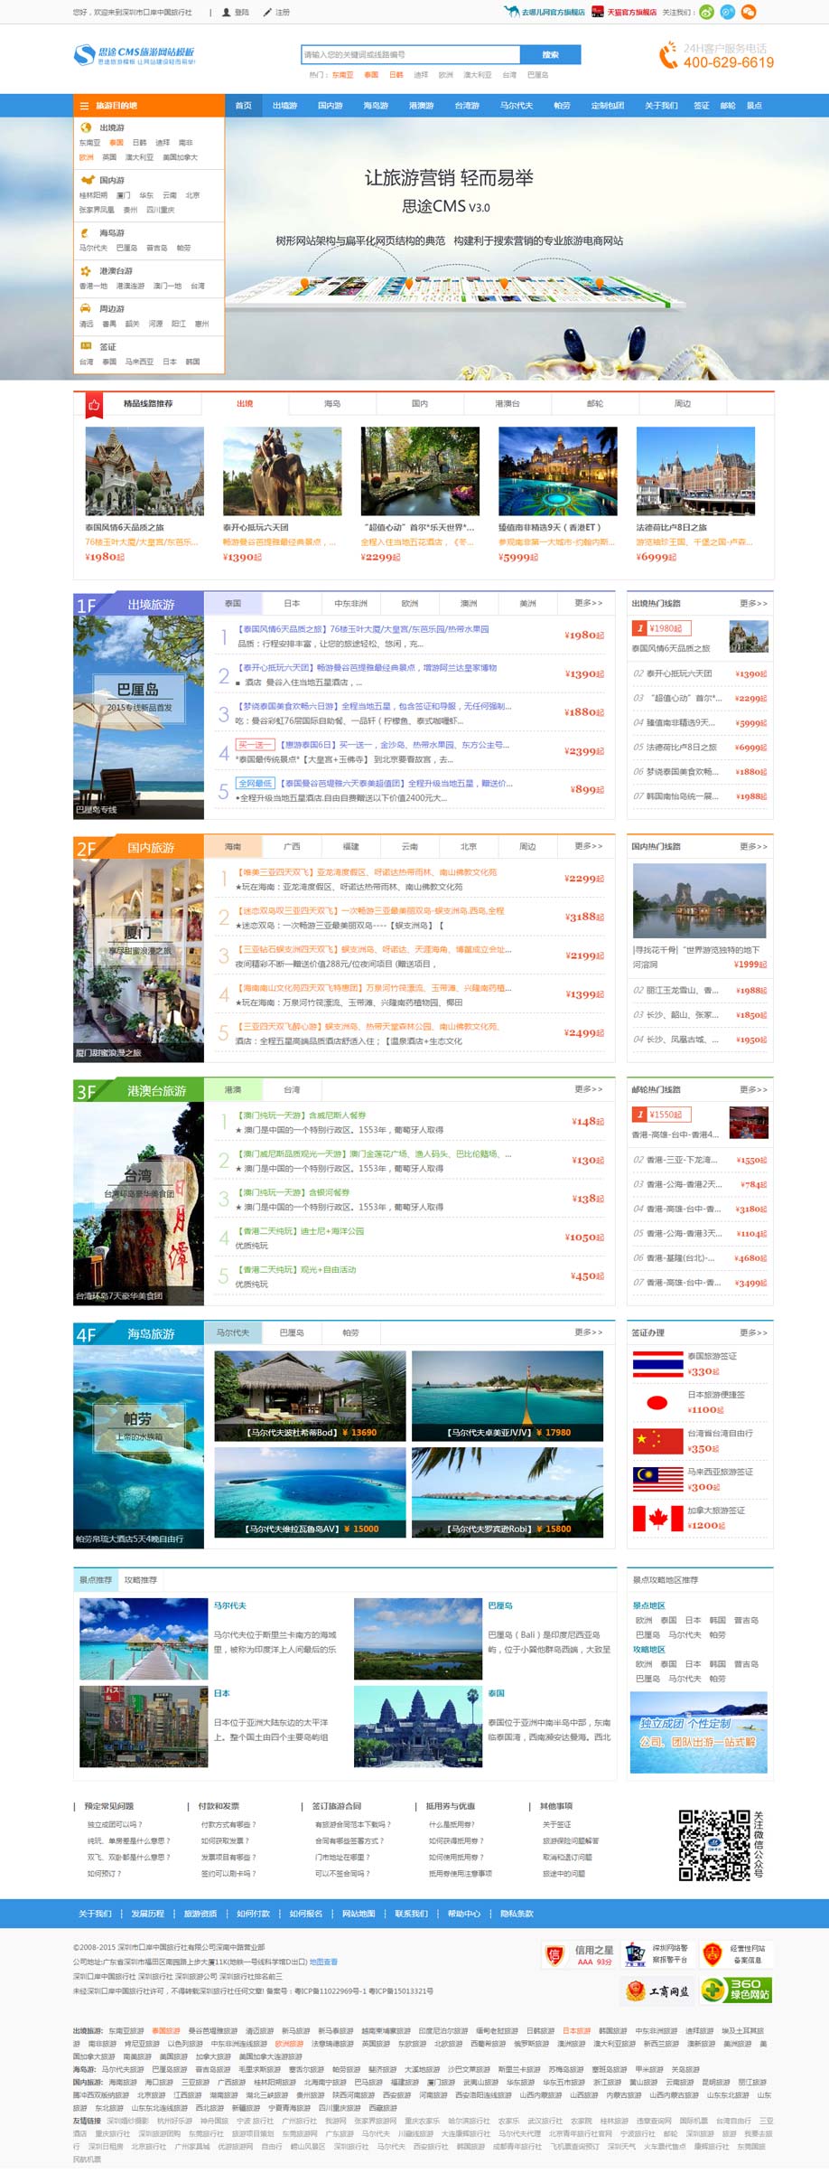This screenshot has height=2174, width=829.
Task: Click the Thailand flag for 泰国旅游签证
Action: [657, 1363]
